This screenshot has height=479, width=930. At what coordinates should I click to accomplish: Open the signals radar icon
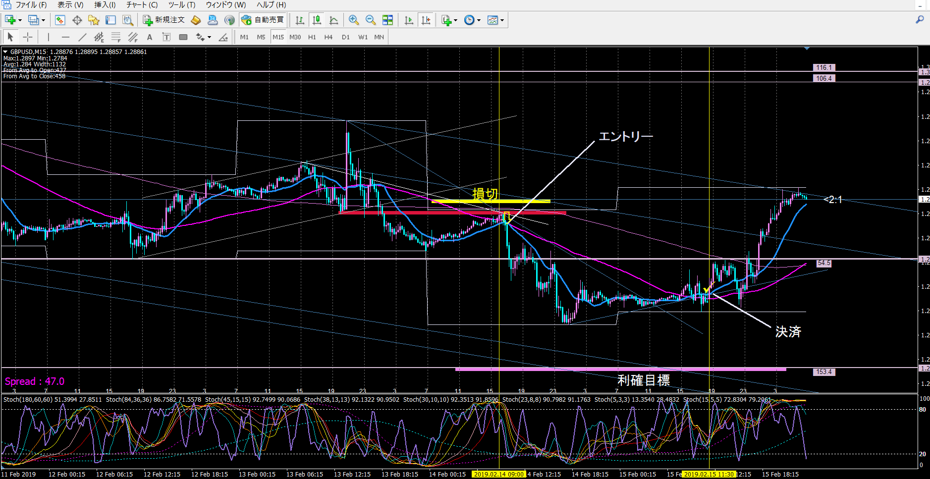tap(229, 20)
